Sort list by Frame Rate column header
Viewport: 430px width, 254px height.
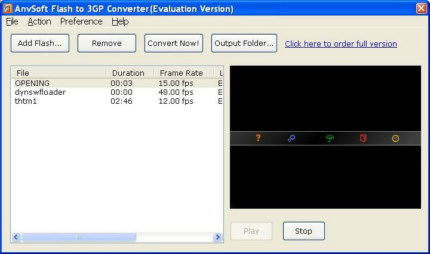pos(183,73)
